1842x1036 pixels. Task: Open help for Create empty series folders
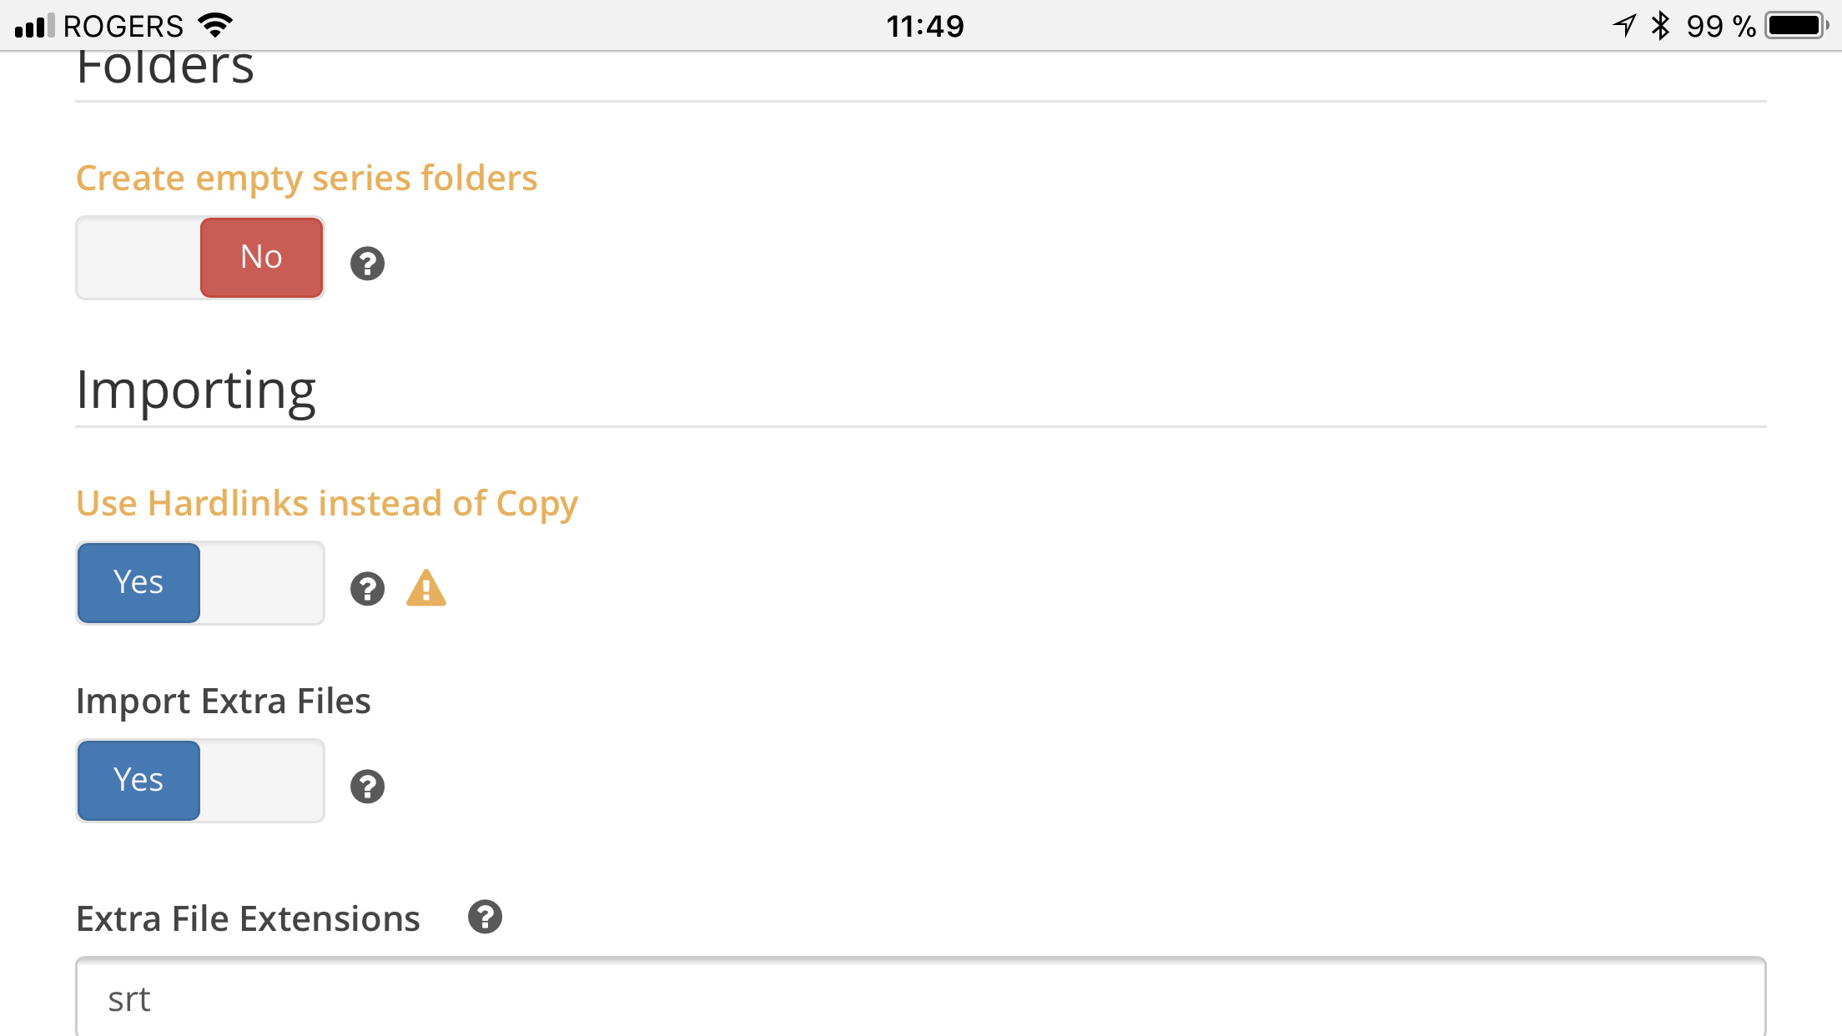(367, 264)
